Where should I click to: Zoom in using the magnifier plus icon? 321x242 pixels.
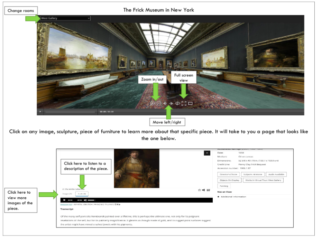click(x=152, y=103)
